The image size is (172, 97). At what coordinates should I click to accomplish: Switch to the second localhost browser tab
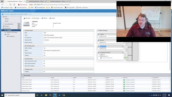tap(36, 1)
